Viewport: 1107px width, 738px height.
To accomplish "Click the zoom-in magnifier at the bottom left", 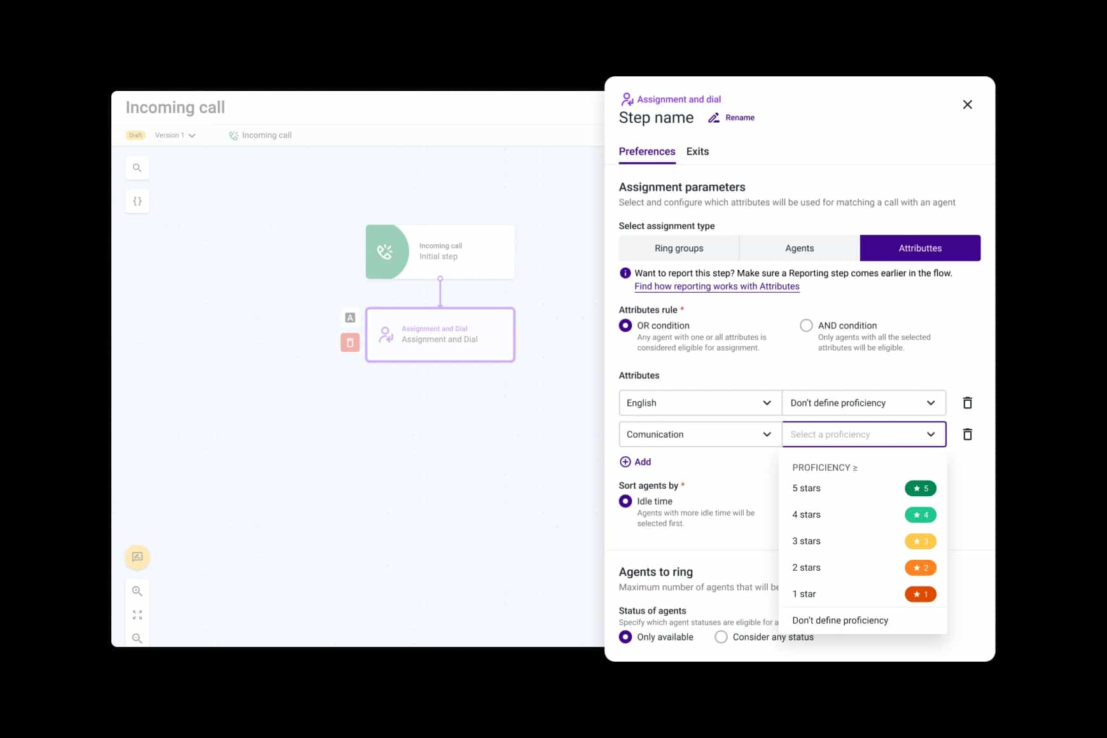I will click(137, 591).
